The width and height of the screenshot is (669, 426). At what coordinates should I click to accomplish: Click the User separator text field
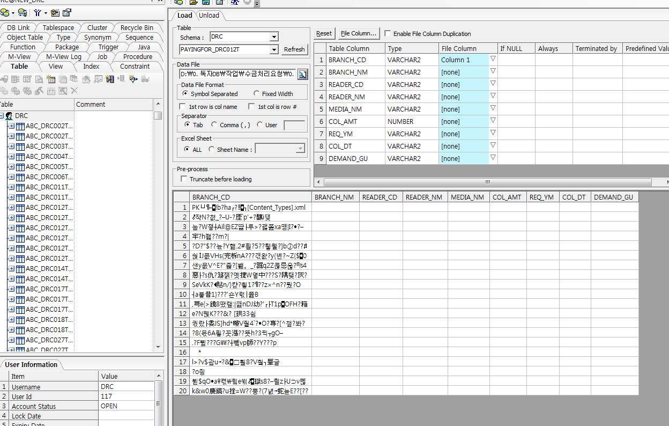tap(294, 126)
